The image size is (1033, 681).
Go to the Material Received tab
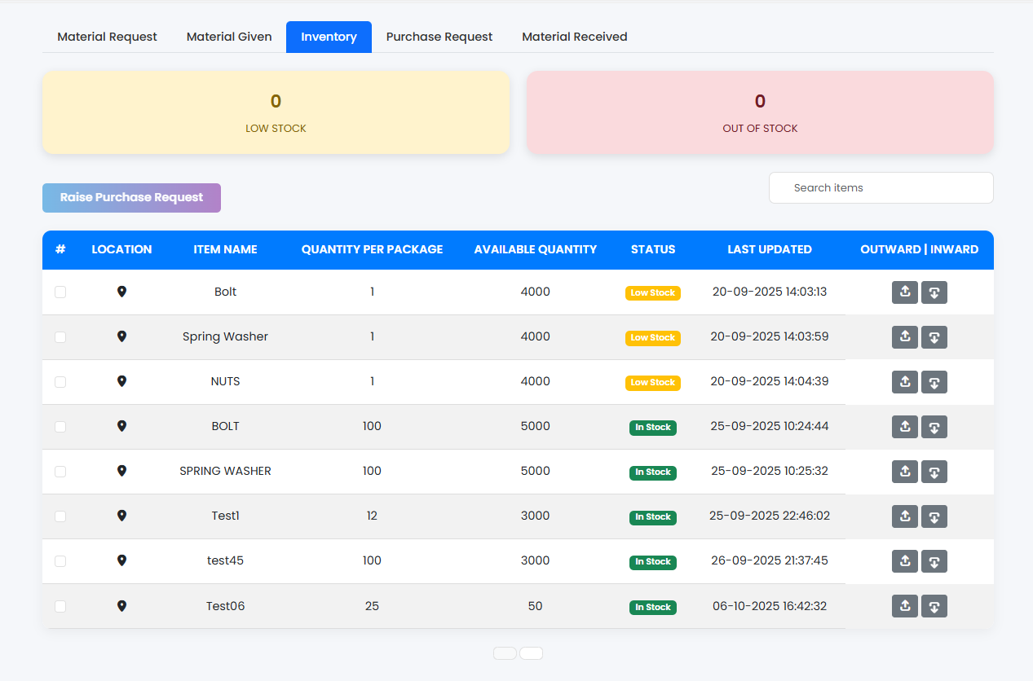point(574,37)
